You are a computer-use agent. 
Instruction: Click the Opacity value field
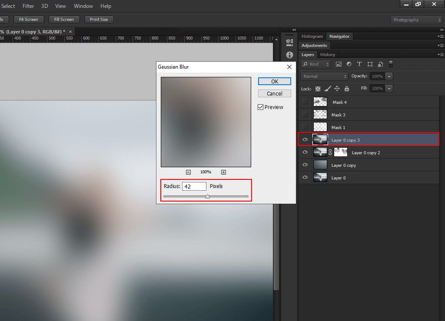coord(378,76)
